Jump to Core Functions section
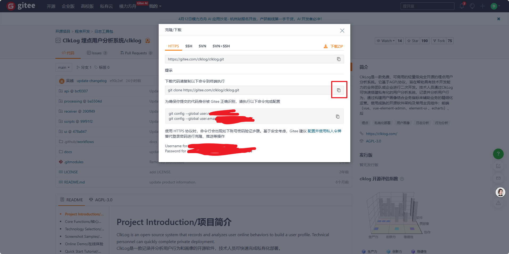 [83, 222]
